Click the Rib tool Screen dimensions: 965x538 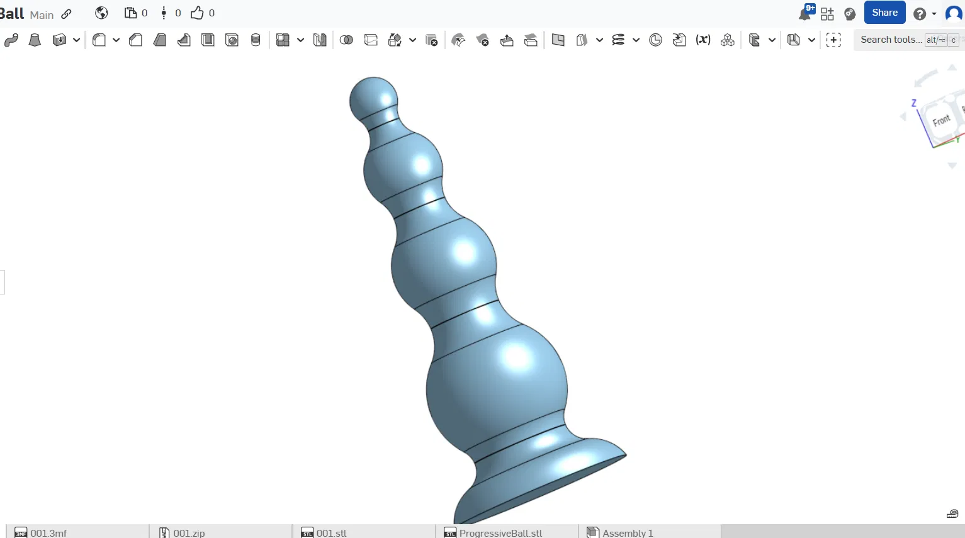(184, 40)
